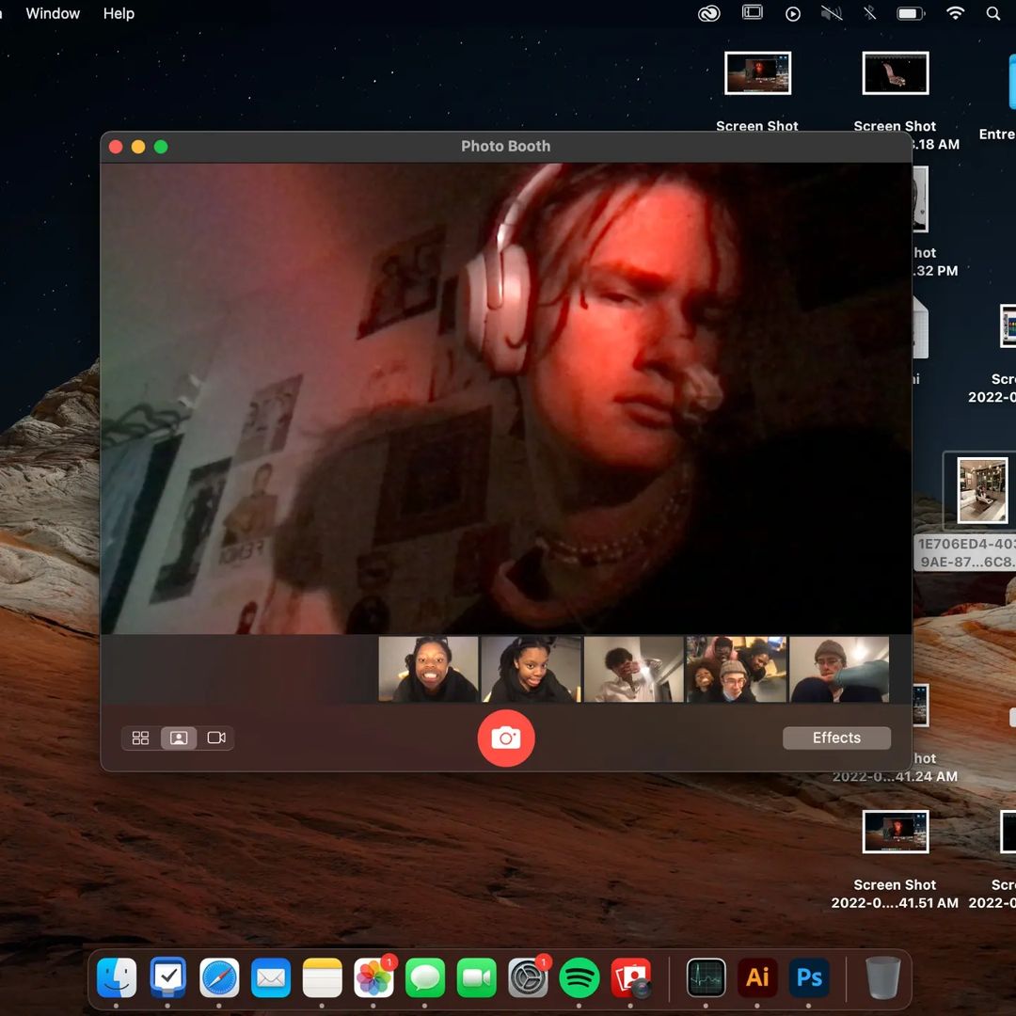Launch Spotify from the Dock
1016x1016 pixels.
coord(579,978)
